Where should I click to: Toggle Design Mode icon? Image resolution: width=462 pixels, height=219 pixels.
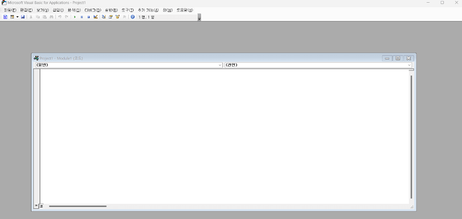point(96,17)
